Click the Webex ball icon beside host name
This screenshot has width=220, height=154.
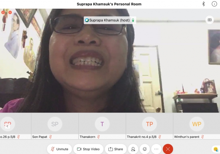87,20
